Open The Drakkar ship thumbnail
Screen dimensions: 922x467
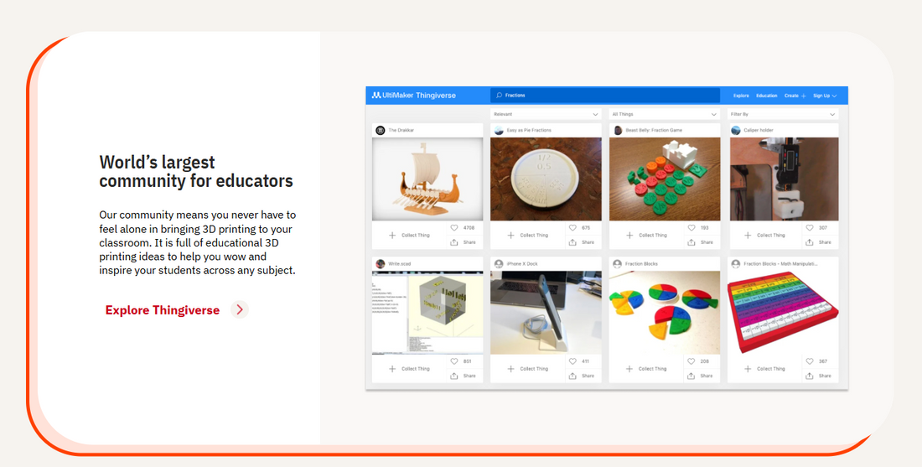tap(427, 179)
